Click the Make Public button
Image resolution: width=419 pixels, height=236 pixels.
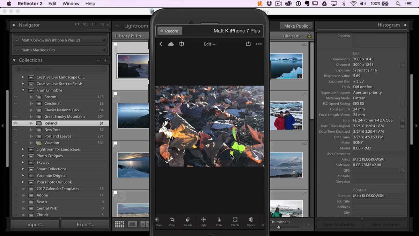coord(296,26)
